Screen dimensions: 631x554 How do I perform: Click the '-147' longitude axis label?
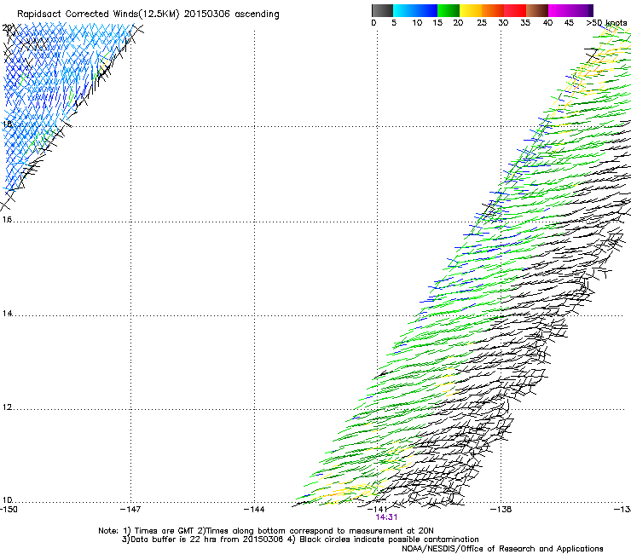(130, 510)
